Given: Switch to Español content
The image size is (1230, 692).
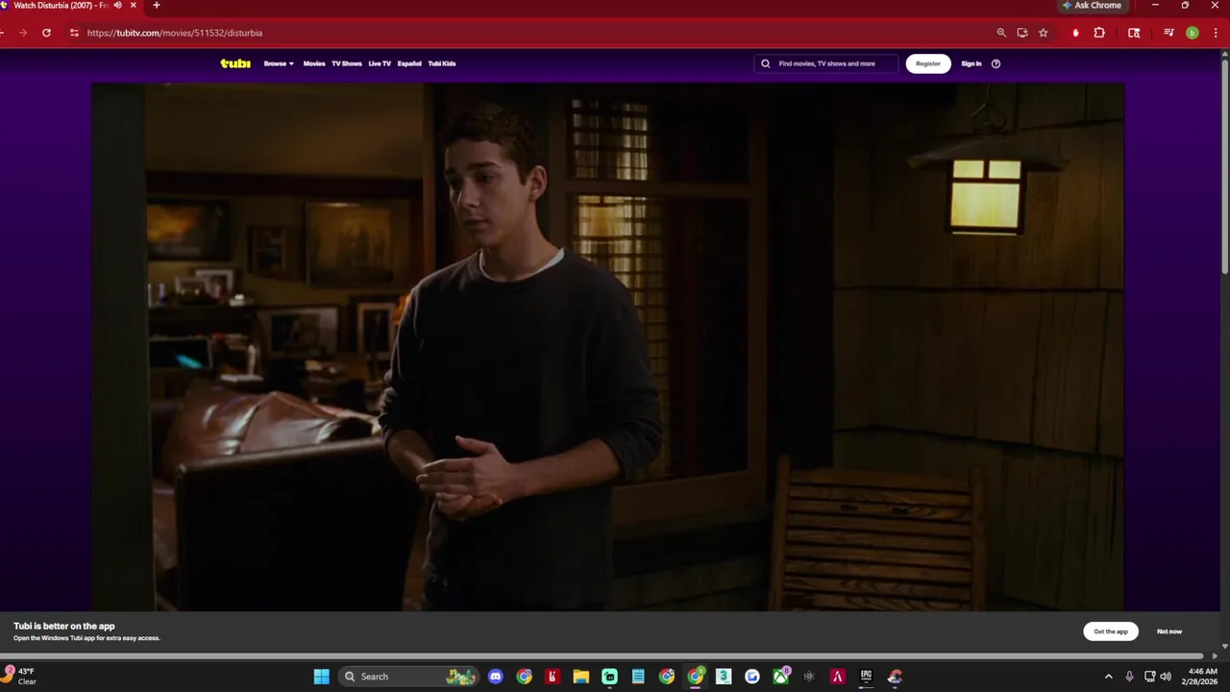Looking at the screenshot, I should (409, 63).
